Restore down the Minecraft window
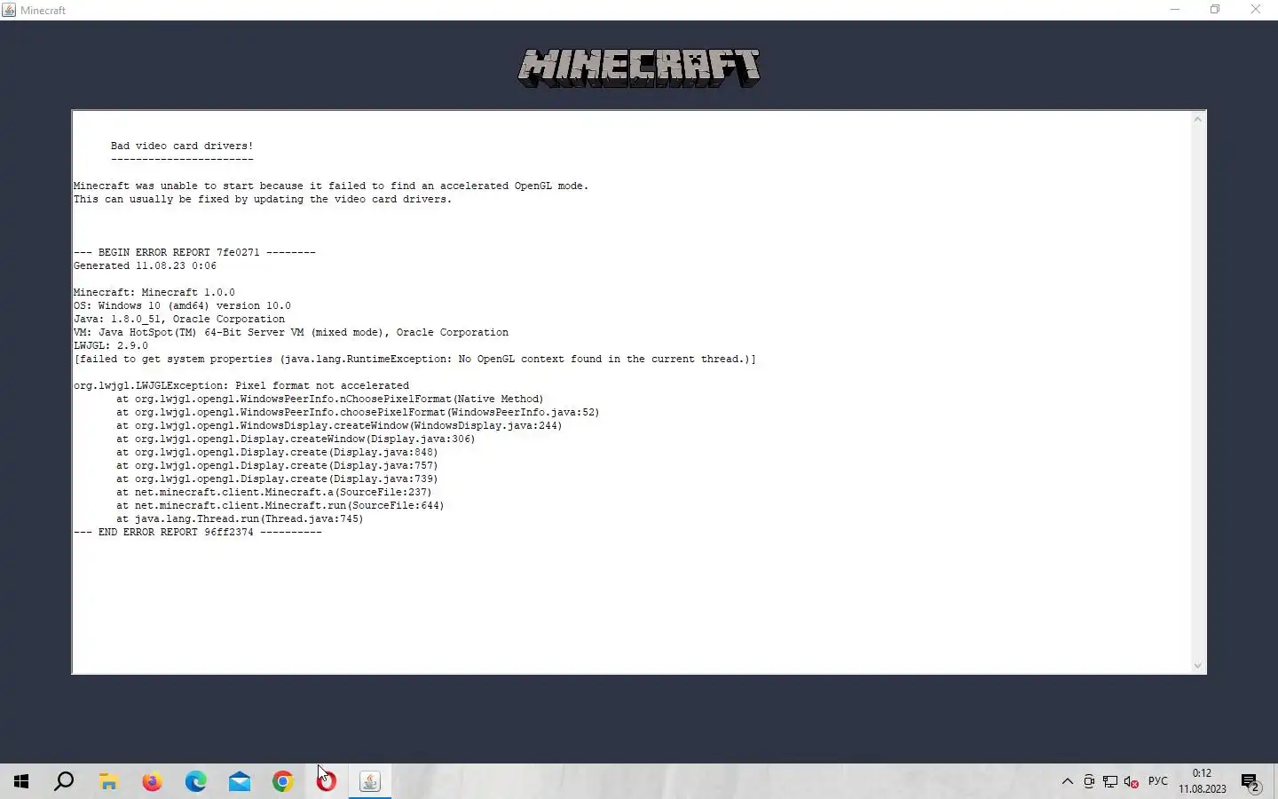 1215,10
